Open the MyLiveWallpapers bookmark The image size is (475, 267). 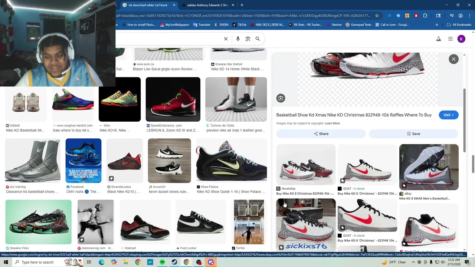(x=174, y=25)
